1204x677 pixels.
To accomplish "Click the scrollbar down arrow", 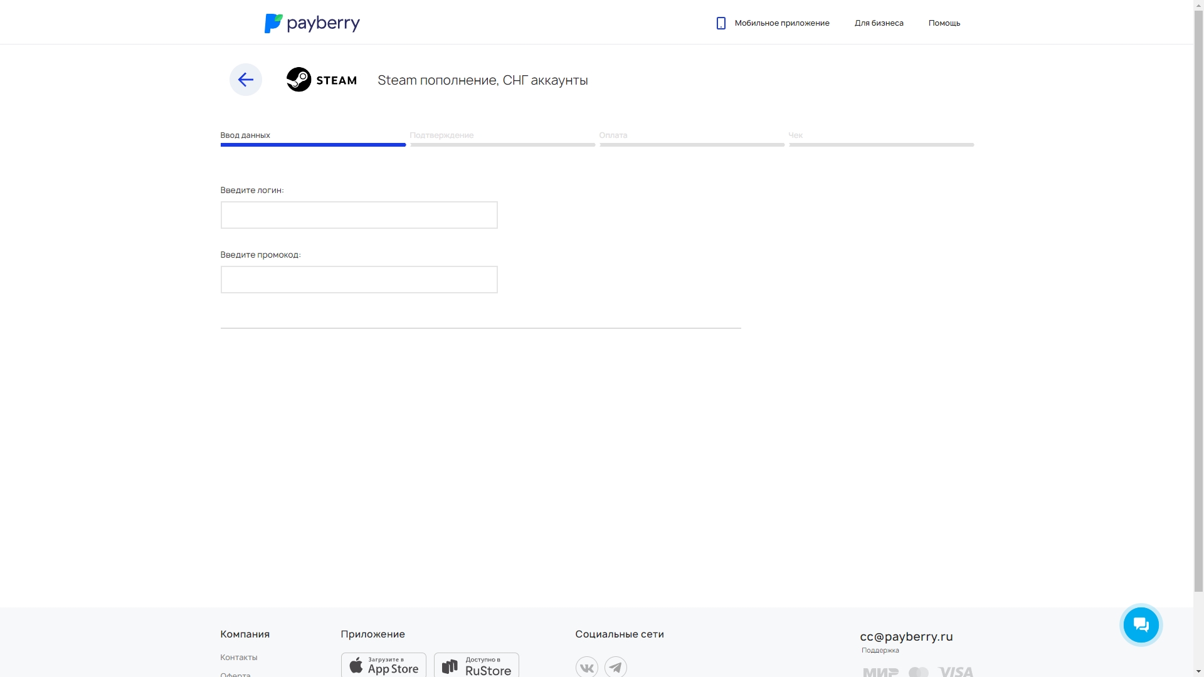I will click(1198, 671).
